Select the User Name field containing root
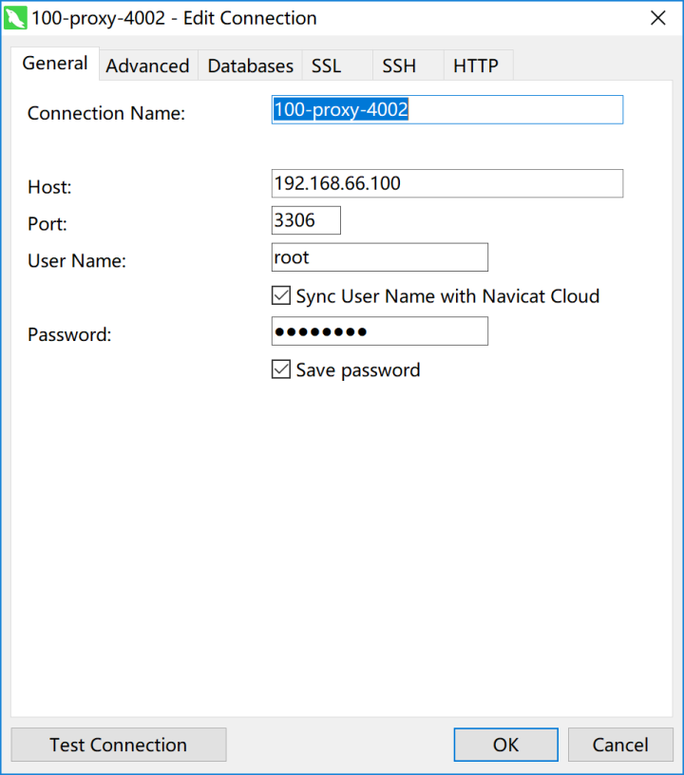 click(380, 257)
